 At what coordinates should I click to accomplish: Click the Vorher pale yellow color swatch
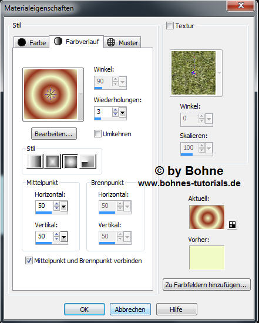[207, 257]
